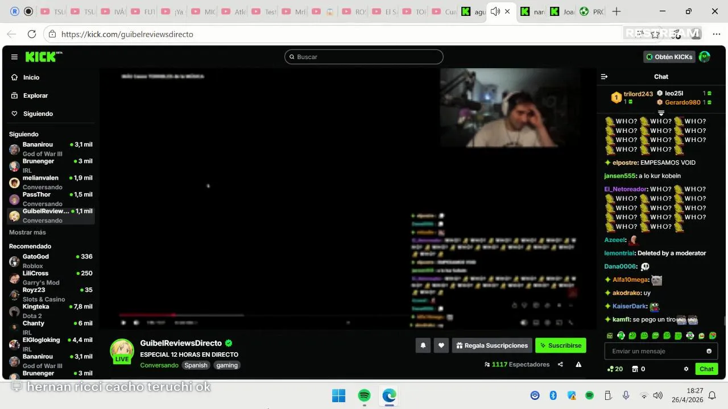
Task: Expand the Mostrar más list
Action: pos(27,232)
